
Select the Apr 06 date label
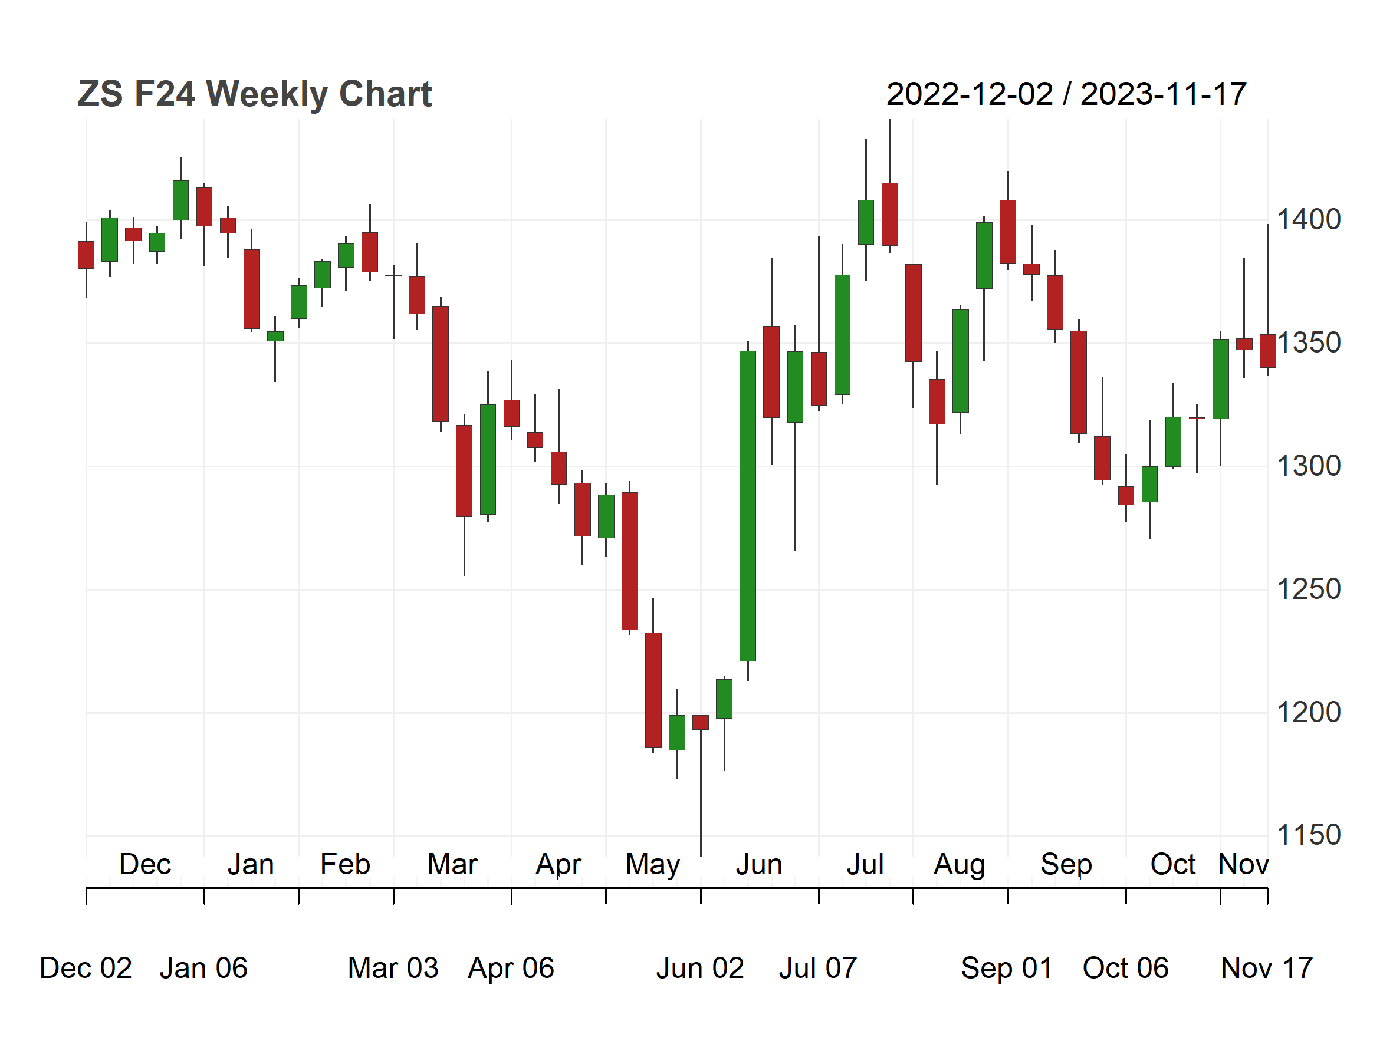[511, 969]
